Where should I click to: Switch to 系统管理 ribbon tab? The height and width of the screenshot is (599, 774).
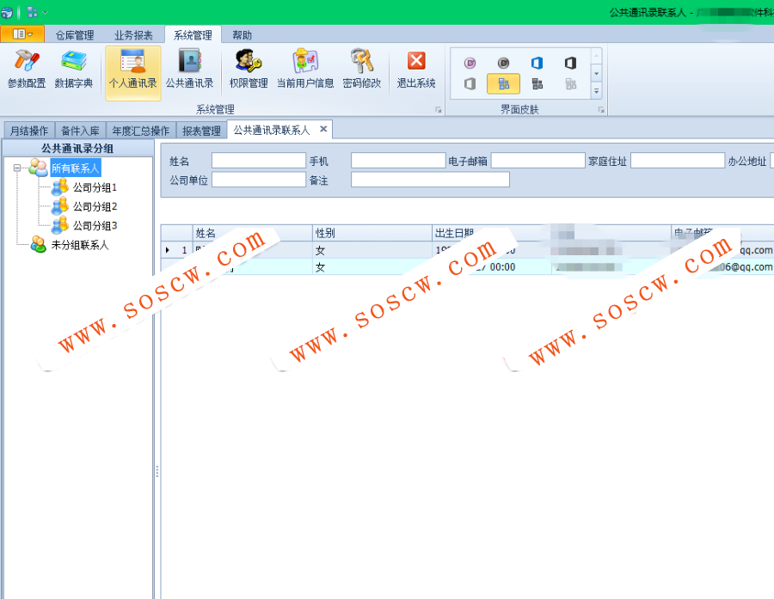pos(193,35)
